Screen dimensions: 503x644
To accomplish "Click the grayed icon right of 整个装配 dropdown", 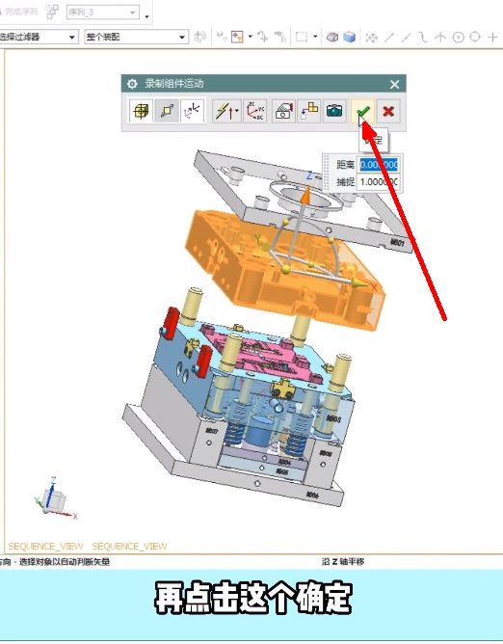I will [x=200, y=37].
